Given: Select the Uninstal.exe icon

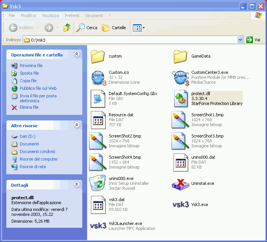Looking at the screenshot, I should pos(181,184).
